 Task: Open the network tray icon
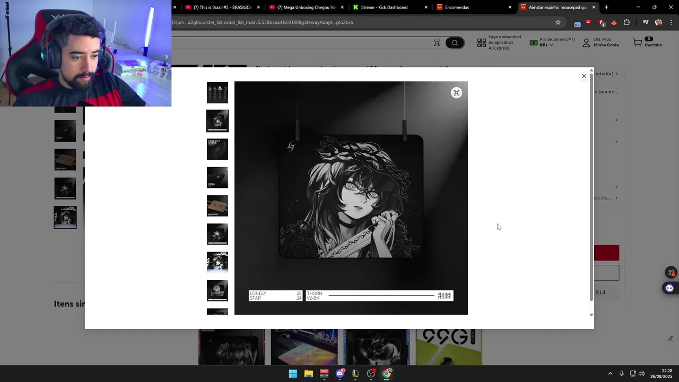click(x=633, y=374)
